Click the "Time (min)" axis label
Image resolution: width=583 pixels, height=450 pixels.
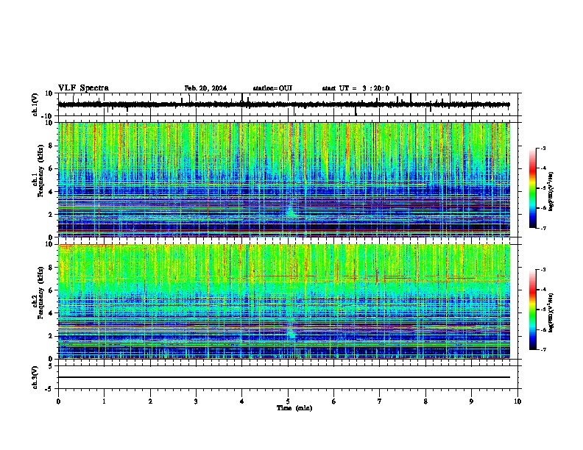coord(294,408)
